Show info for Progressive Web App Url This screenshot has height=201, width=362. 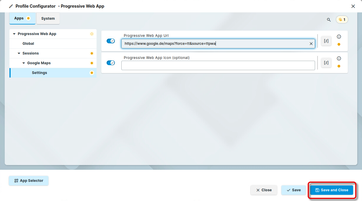click(x=339, y=37)
